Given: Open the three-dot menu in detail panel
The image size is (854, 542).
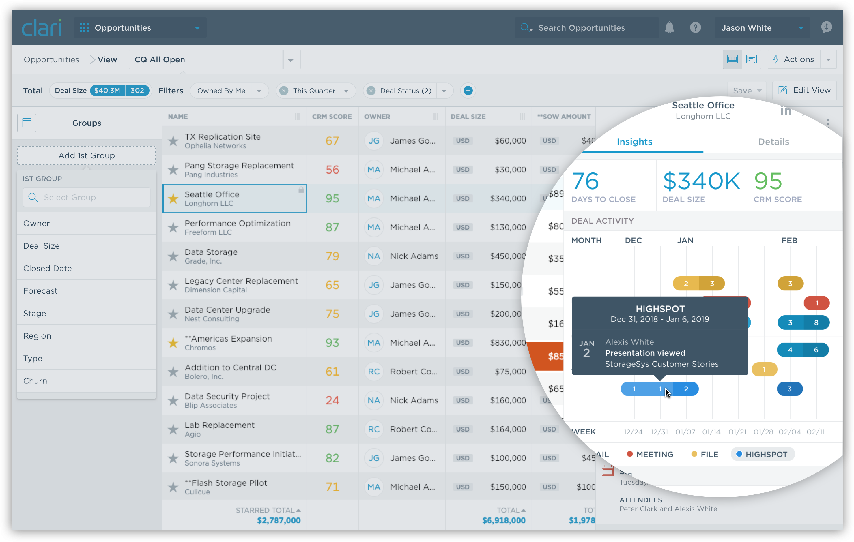Looking at the screenshot, I should coord(827,123).
